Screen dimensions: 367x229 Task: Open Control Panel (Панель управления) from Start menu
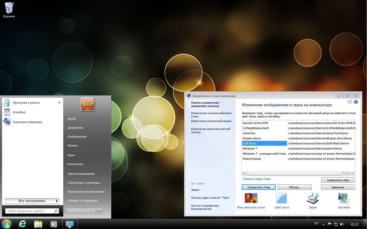[81, 174]
